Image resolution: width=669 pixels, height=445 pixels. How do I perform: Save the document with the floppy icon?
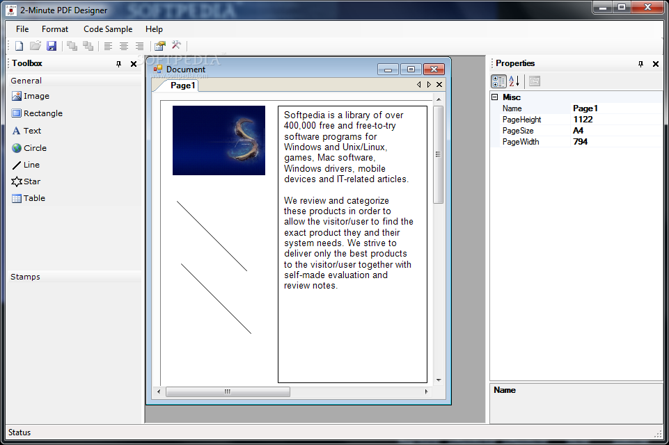click(x=52, y=46)
